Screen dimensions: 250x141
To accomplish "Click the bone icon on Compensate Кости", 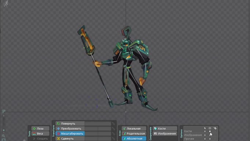I will click(156, 128).
